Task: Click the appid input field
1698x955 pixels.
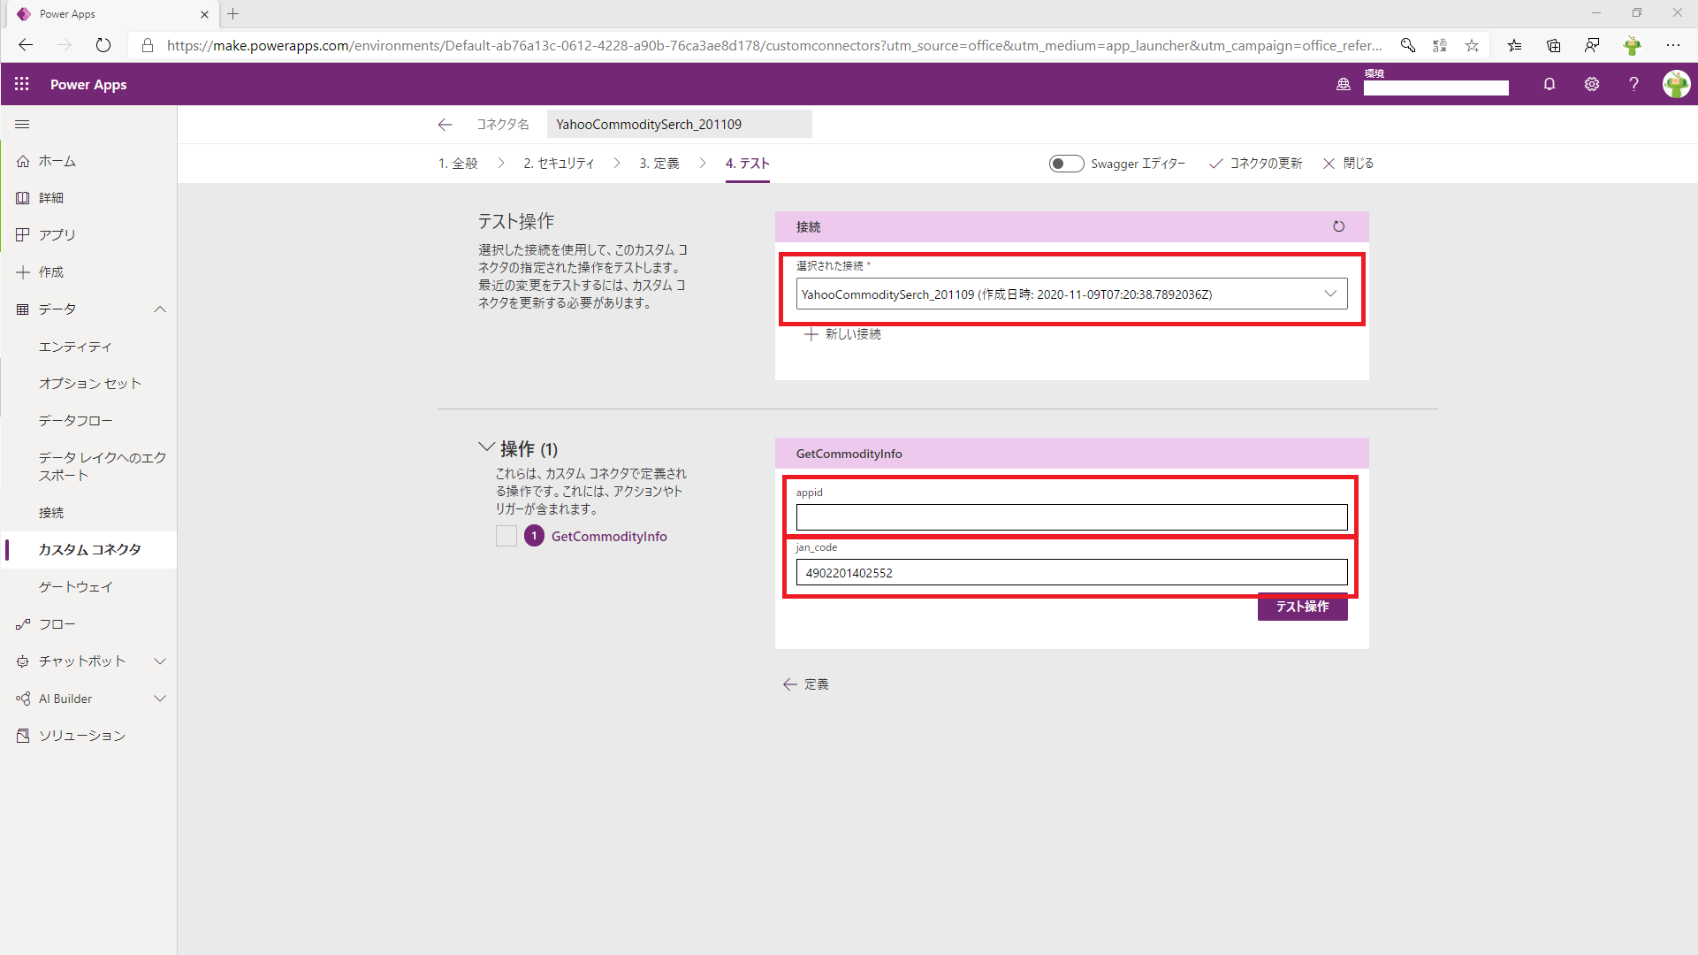Action: tap(1071, 517)
